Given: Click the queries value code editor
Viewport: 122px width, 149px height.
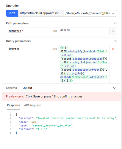Looking at the screenshot, I should point(84,64).
